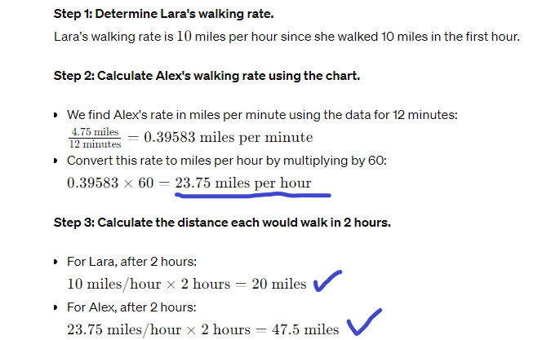Select the Step 2 heading about Alex's walking rate
This screenshot has width=551, height=340.
207,76
